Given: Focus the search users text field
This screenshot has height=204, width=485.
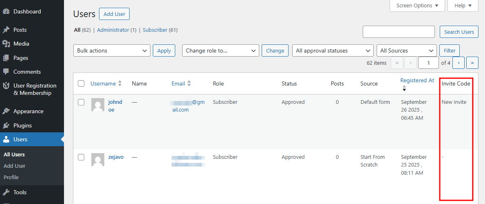Looking at the screenshot, I should 399,32.
